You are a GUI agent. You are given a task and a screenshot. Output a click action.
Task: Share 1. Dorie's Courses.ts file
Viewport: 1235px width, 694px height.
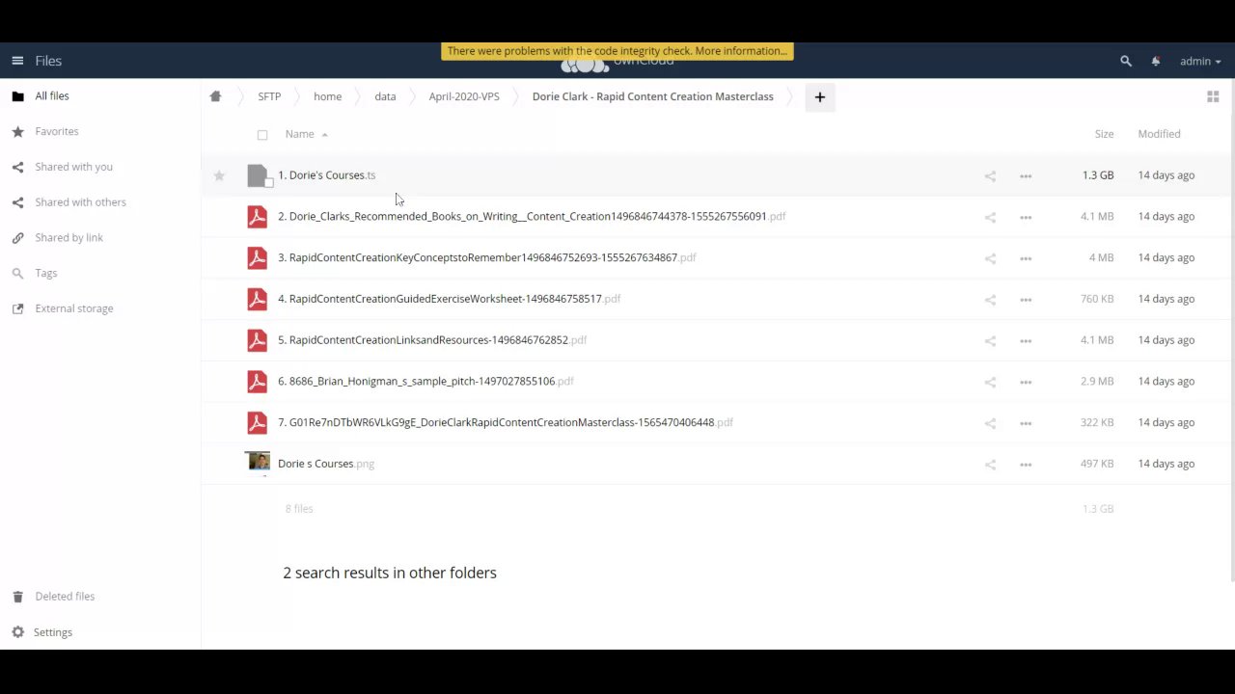pos(990,176)
